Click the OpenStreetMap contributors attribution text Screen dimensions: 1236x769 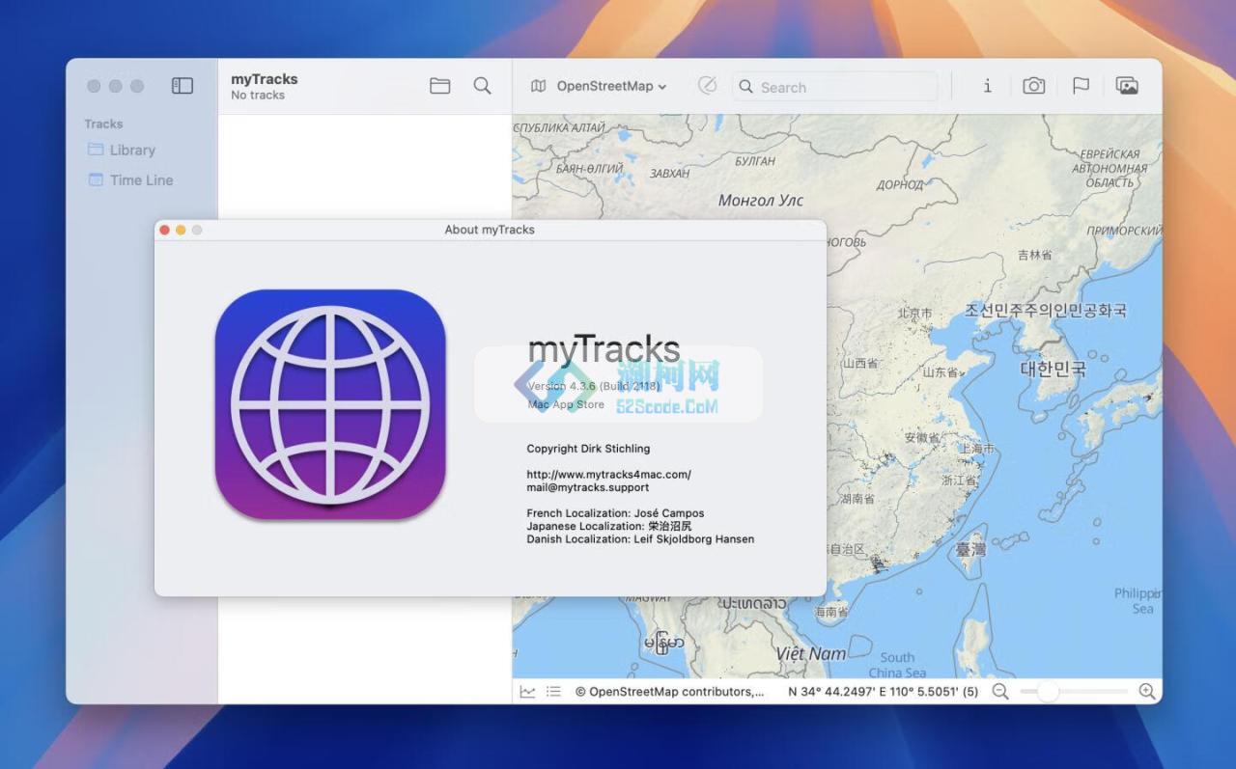[x=669, y=691]
